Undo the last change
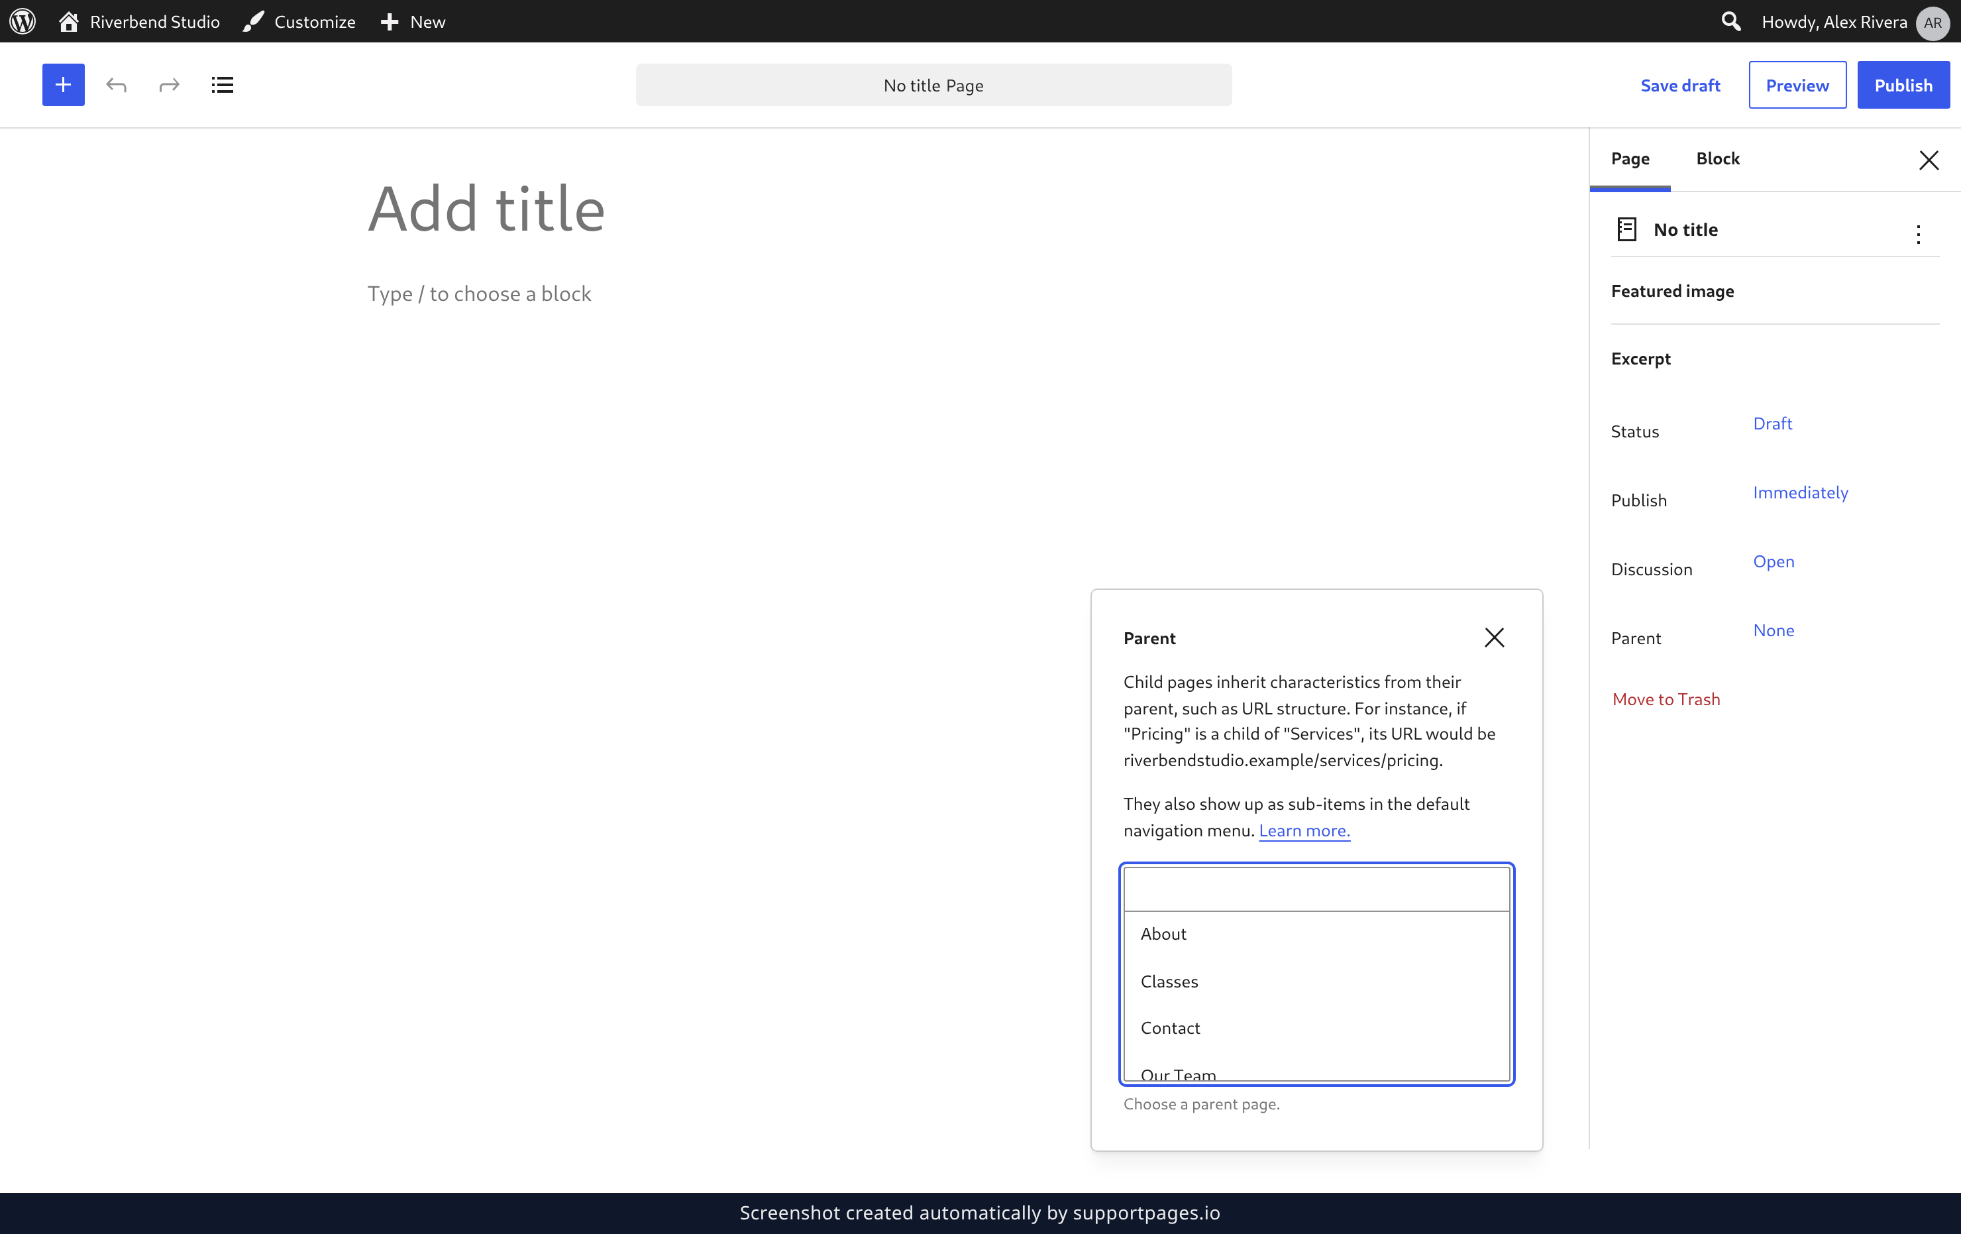The image size is (1961, 1234). tap(117, 85)
